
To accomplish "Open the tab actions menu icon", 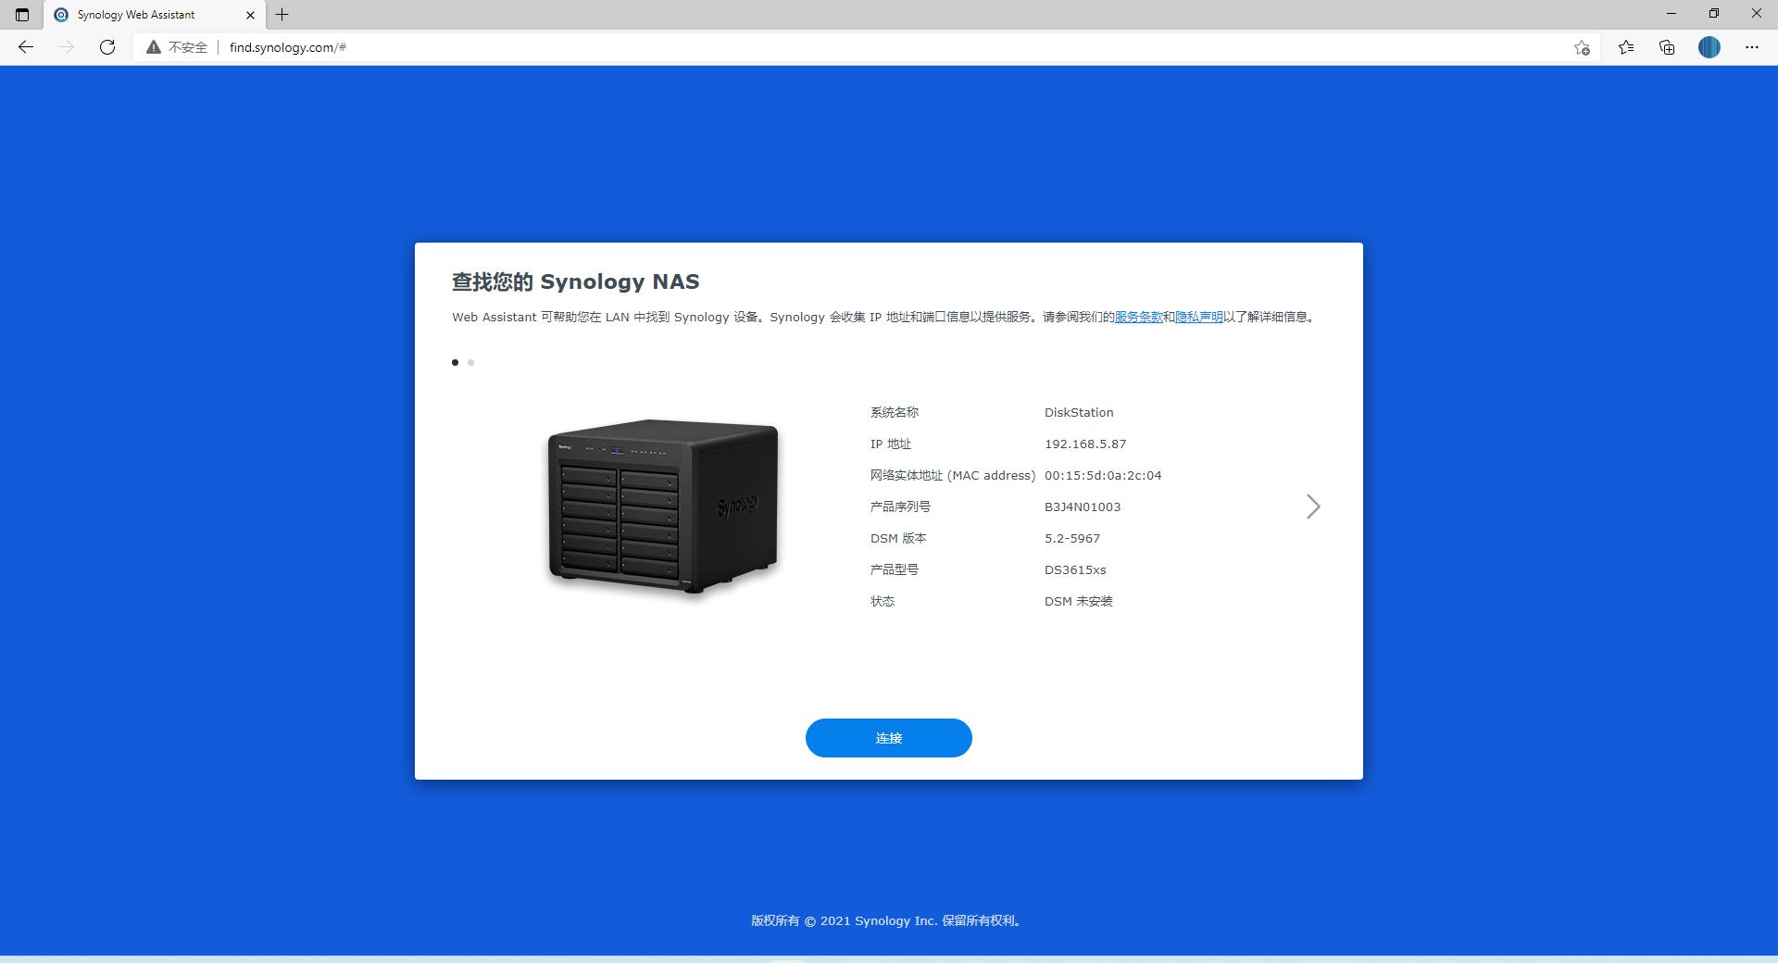I will 22,15.
